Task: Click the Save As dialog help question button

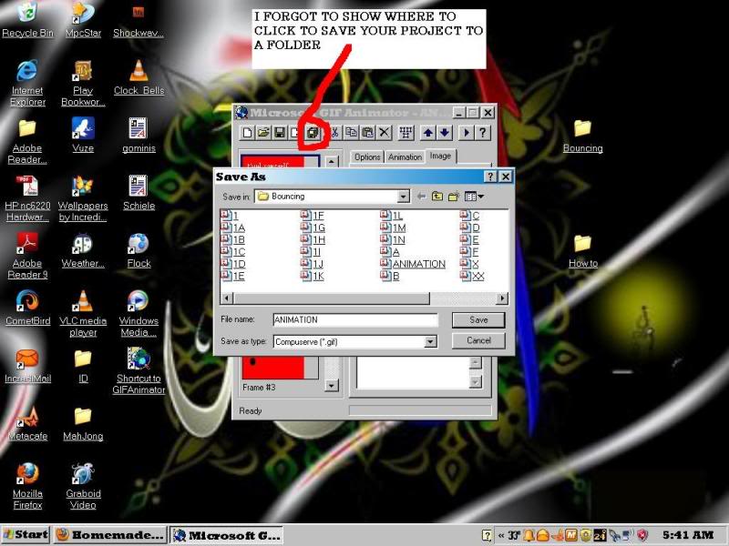Action: [490, 177]
